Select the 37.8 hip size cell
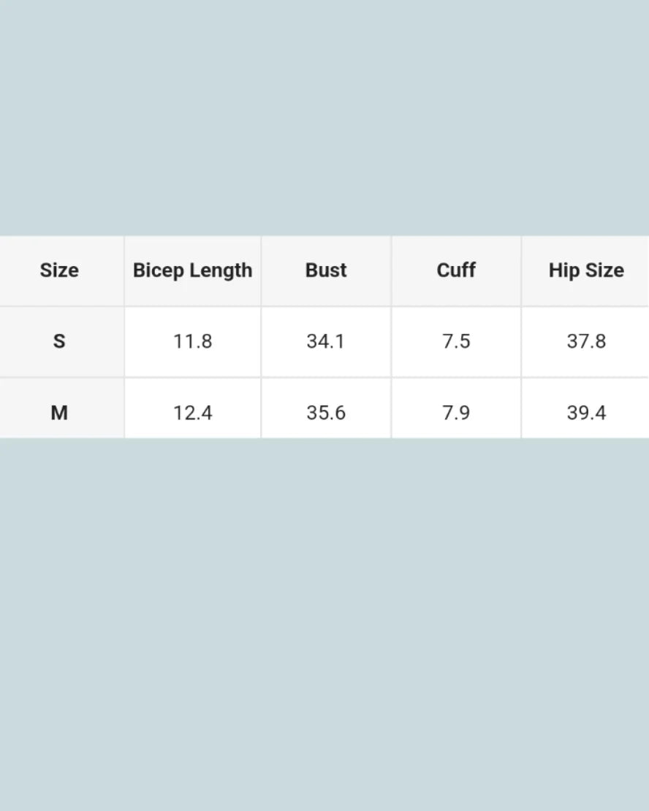This screenshot has width=649, height=811. coord(586,341)
